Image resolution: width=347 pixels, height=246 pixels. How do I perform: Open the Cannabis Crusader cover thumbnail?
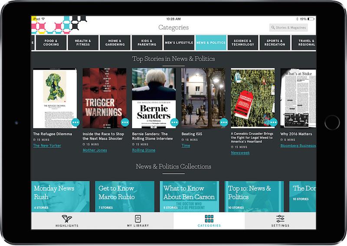click(253, 98)
